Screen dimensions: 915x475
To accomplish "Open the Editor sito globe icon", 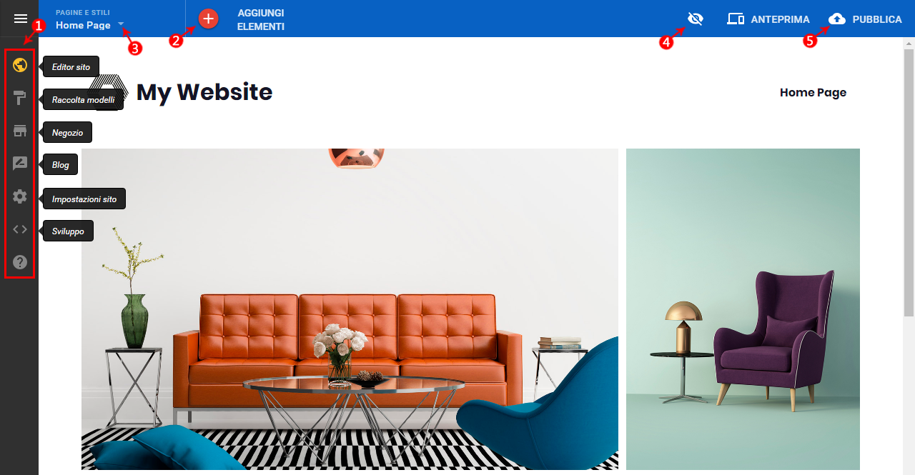I will (20, 66).
